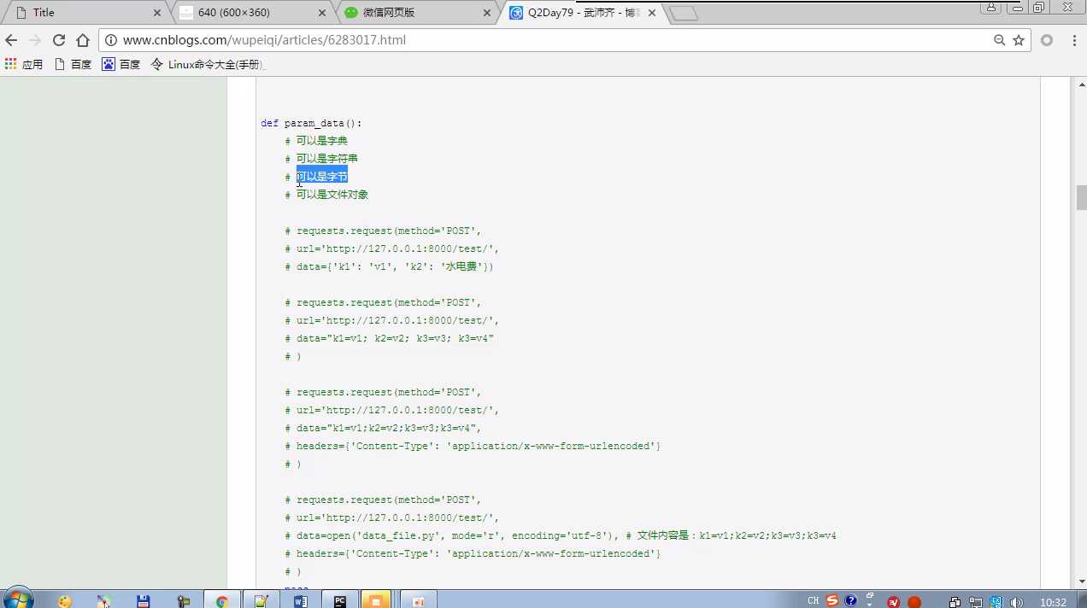Close the 微信网页版 tab
This screenshot has width=1087, height=608.
487,13
